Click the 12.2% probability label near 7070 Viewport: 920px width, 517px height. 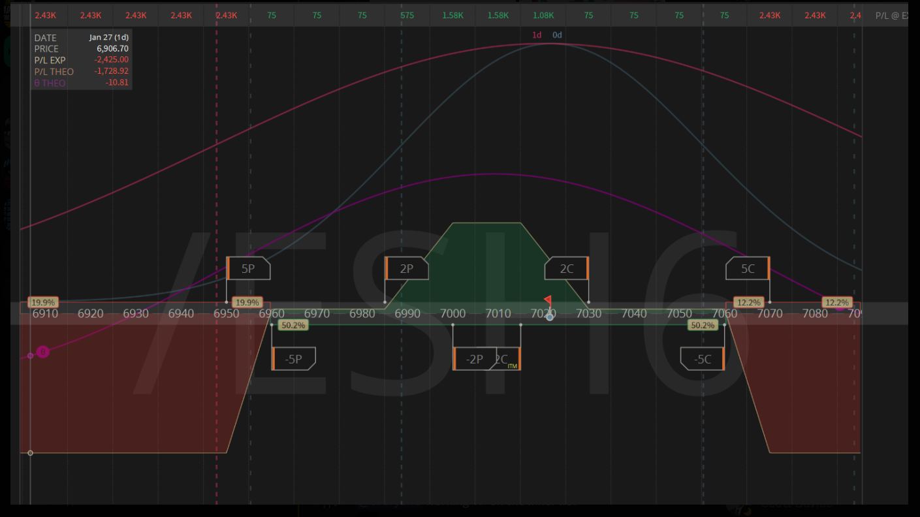coord(748,303)
